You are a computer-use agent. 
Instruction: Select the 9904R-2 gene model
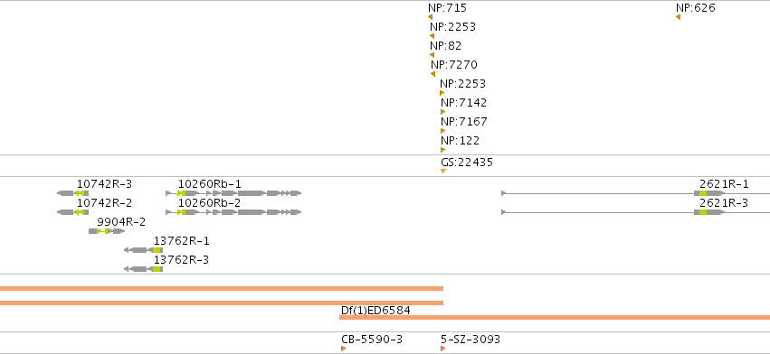pyautogui.click(x=107, y=231)
